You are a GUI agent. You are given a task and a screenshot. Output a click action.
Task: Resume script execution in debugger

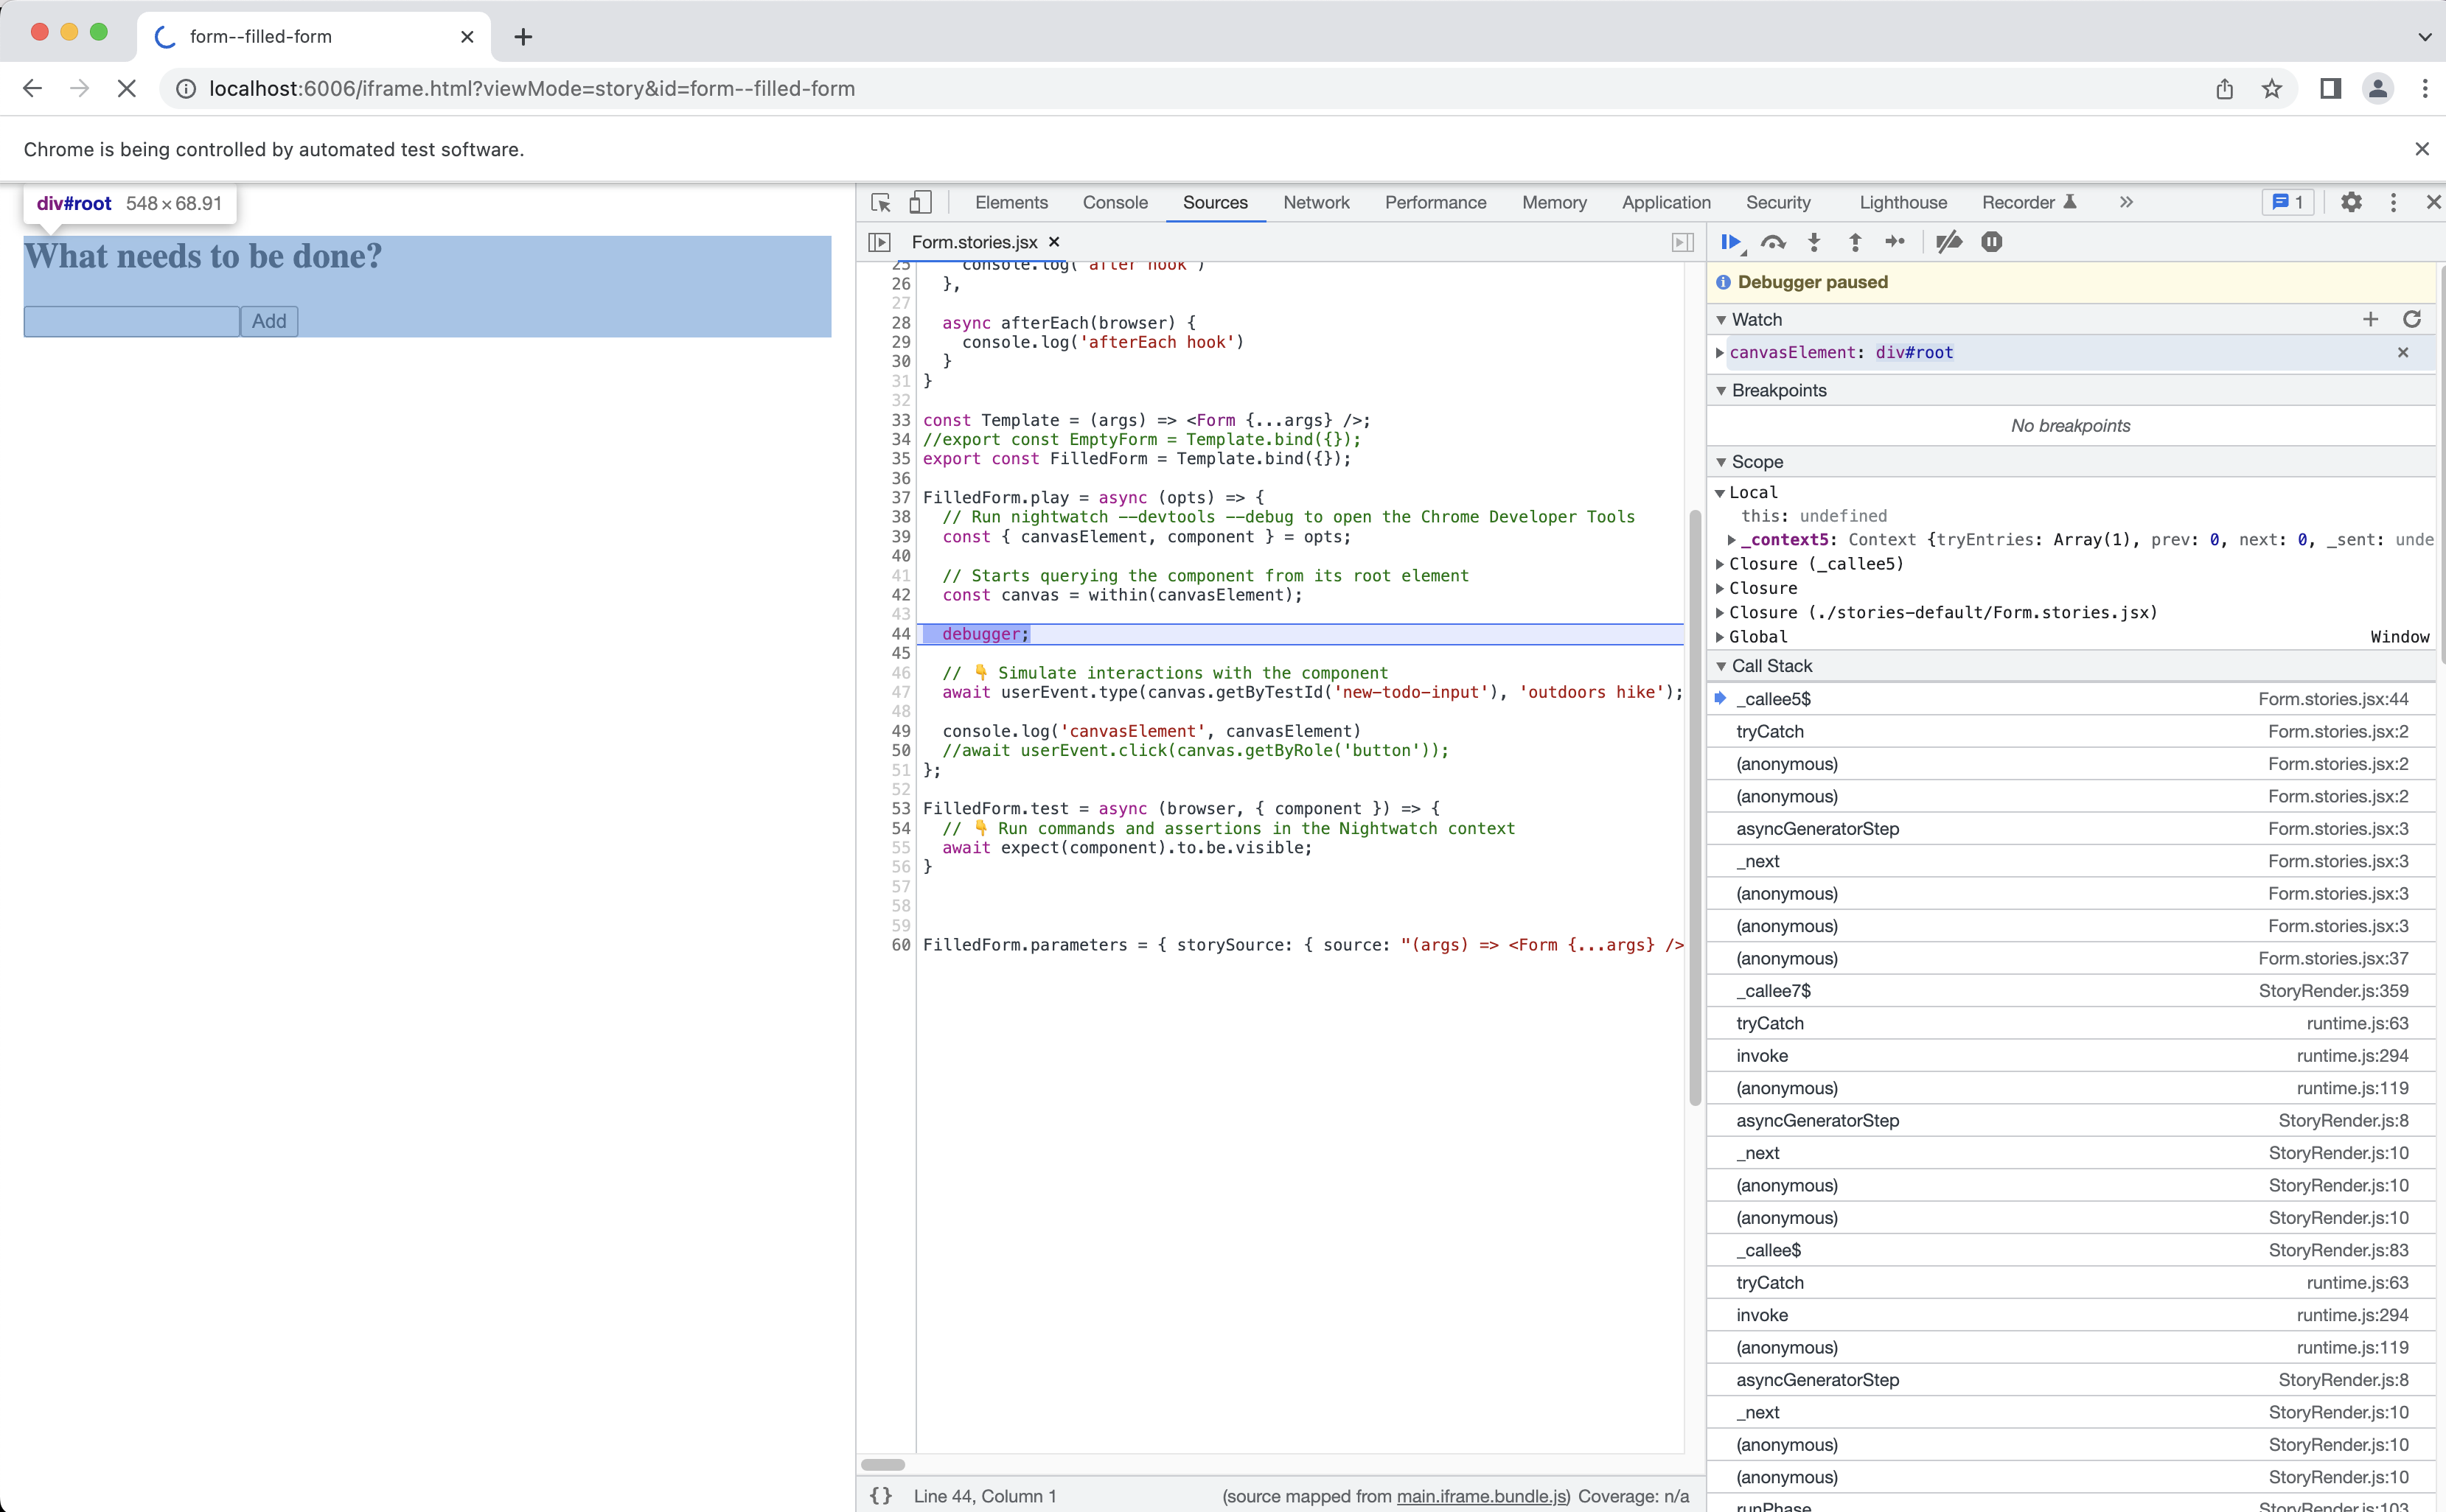[x=1729, y=242]
